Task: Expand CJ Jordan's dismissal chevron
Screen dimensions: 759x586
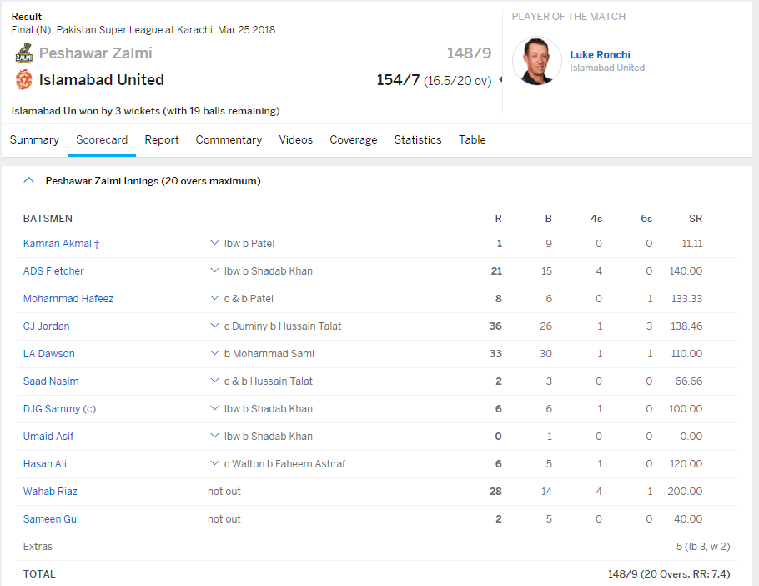Action: tap(214, 326)
